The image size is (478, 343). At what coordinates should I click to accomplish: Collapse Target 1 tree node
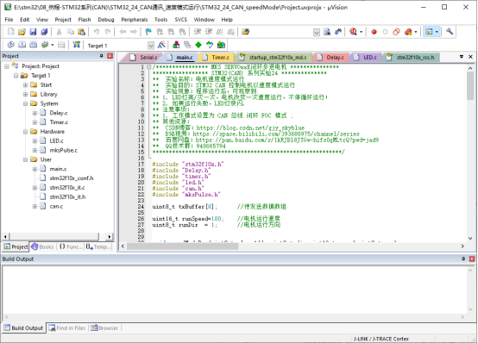click(x=16, y=76)
